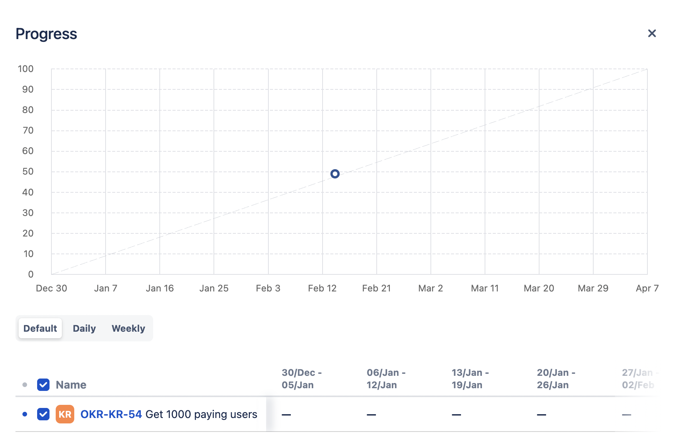
Task: Click the 06/Jan - 12/Jan column header
Action: click(x=386, y=379)
